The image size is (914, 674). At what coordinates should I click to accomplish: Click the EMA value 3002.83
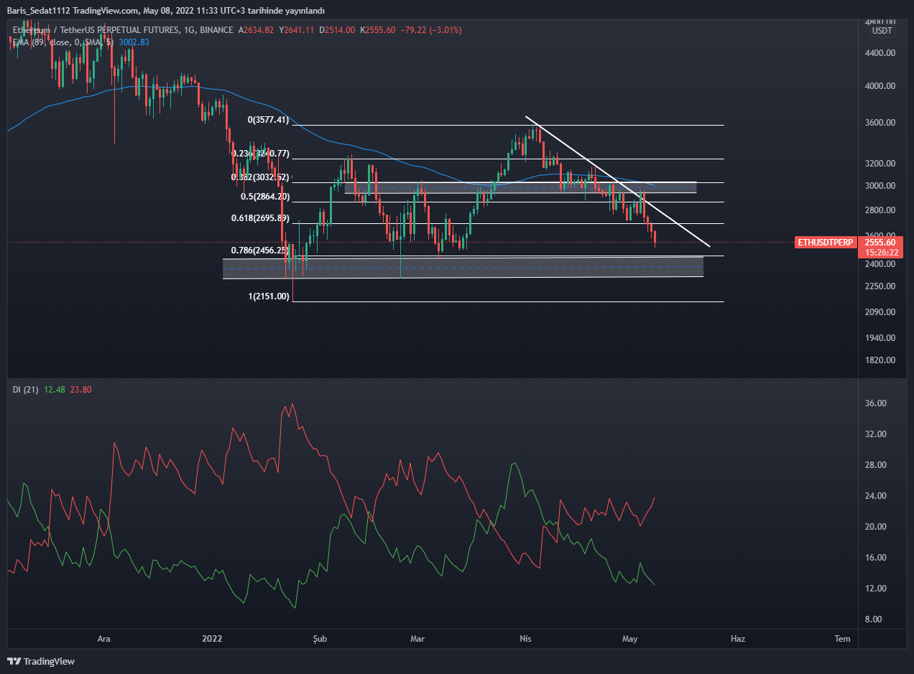tap(134, 42)
